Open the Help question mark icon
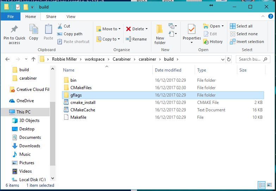Screen dimensions: 276x191 [270, 16]
